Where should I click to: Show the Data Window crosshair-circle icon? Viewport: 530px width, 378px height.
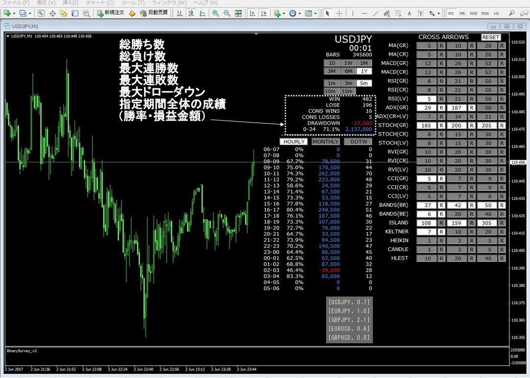pyautogui.click(x=52, y=13)
